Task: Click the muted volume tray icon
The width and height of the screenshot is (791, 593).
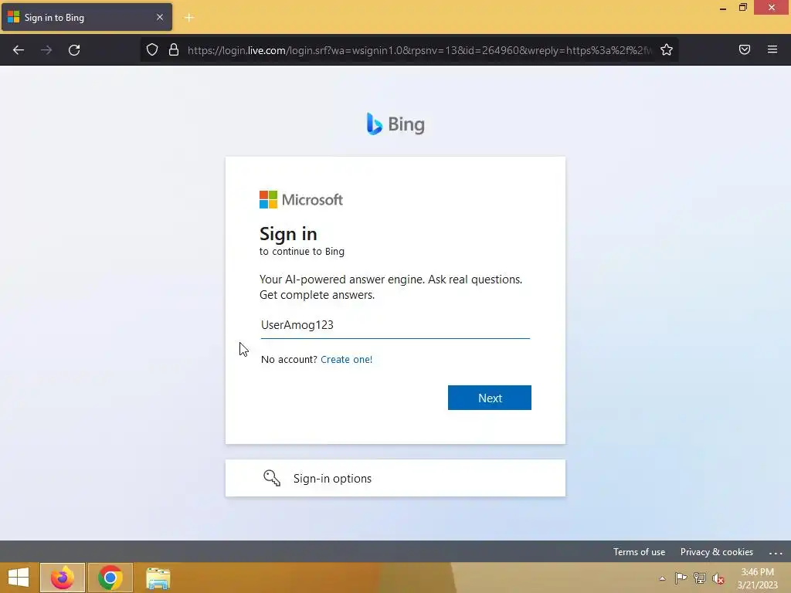Action: [x=718, y=578]
